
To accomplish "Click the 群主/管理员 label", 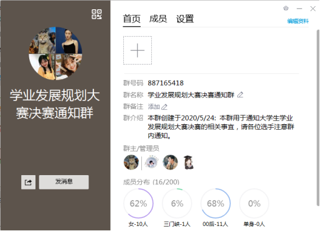I will (141, 148).
